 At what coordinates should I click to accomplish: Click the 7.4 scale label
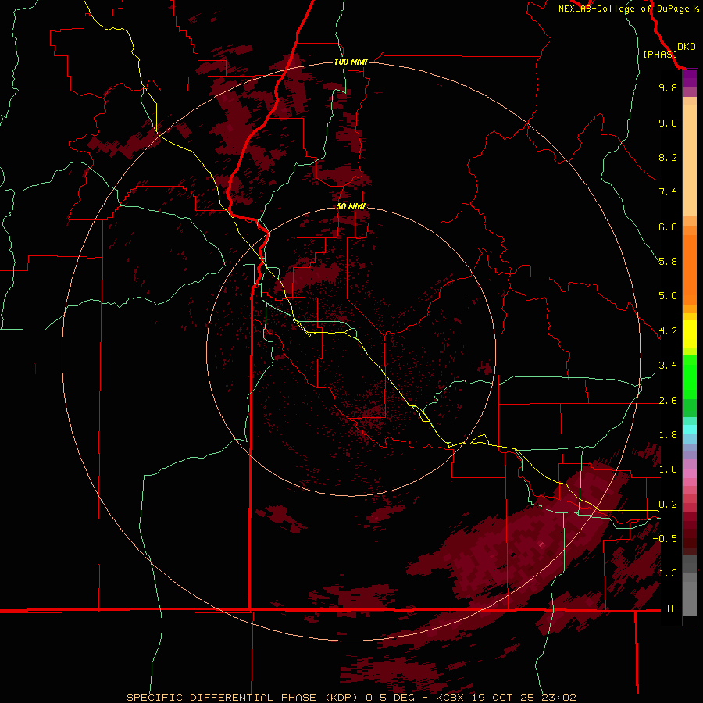coord(668,192)
